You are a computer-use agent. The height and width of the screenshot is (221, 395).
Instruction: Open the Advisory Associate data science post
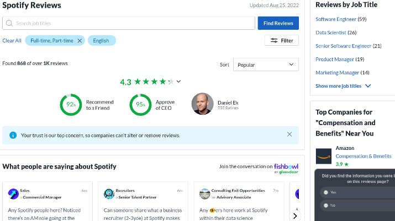coord(239,201)
